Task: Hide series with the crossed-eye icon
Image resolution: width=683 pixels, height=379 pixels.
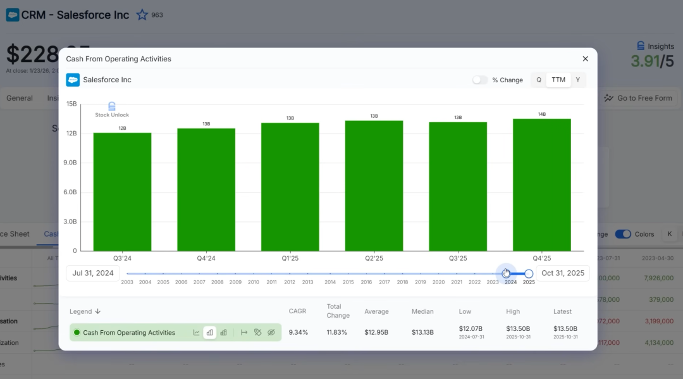Action: pyautogui.click(x=271, y=332)
